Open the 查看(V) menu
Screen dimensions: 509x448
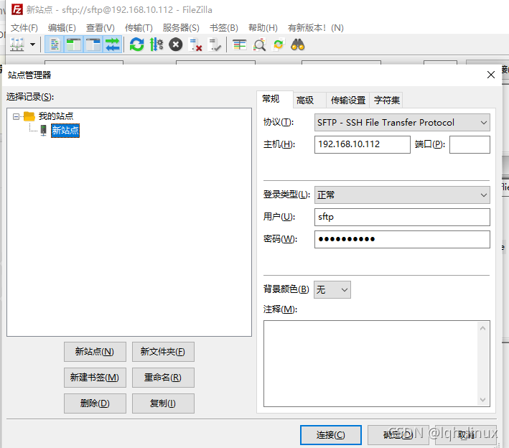pyautogui.click(x=100, y=28)
